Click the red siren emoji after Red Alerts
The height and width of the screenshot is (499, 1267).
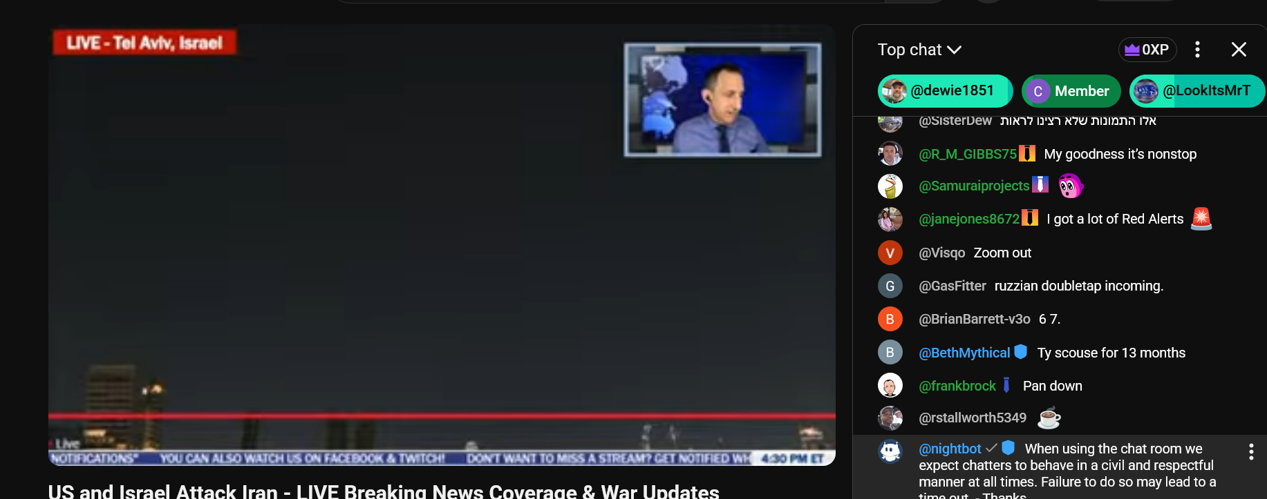click(x=1201, y=219)
